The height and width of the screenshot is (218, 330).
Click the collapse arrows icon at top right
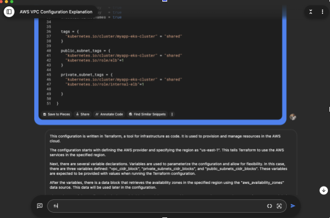[x=311, y=11]
